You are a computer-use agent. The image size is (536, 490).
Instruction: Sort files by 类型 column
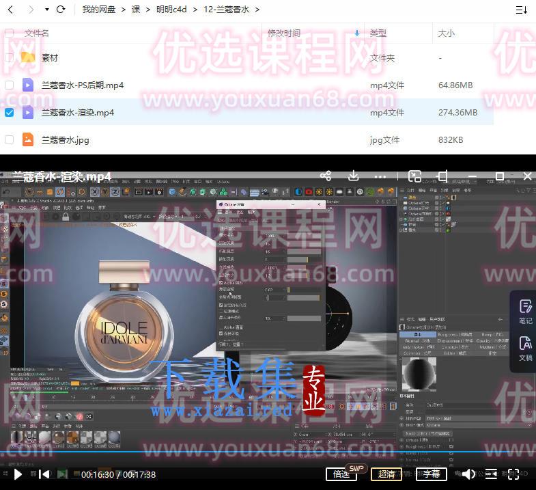[x=378, y=33]
